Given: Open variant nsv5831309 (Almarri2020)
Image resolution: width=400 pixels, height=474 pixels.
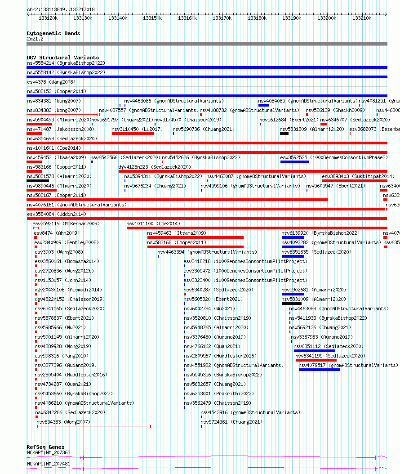Looking at the screenshot, I should pos(312,129).
